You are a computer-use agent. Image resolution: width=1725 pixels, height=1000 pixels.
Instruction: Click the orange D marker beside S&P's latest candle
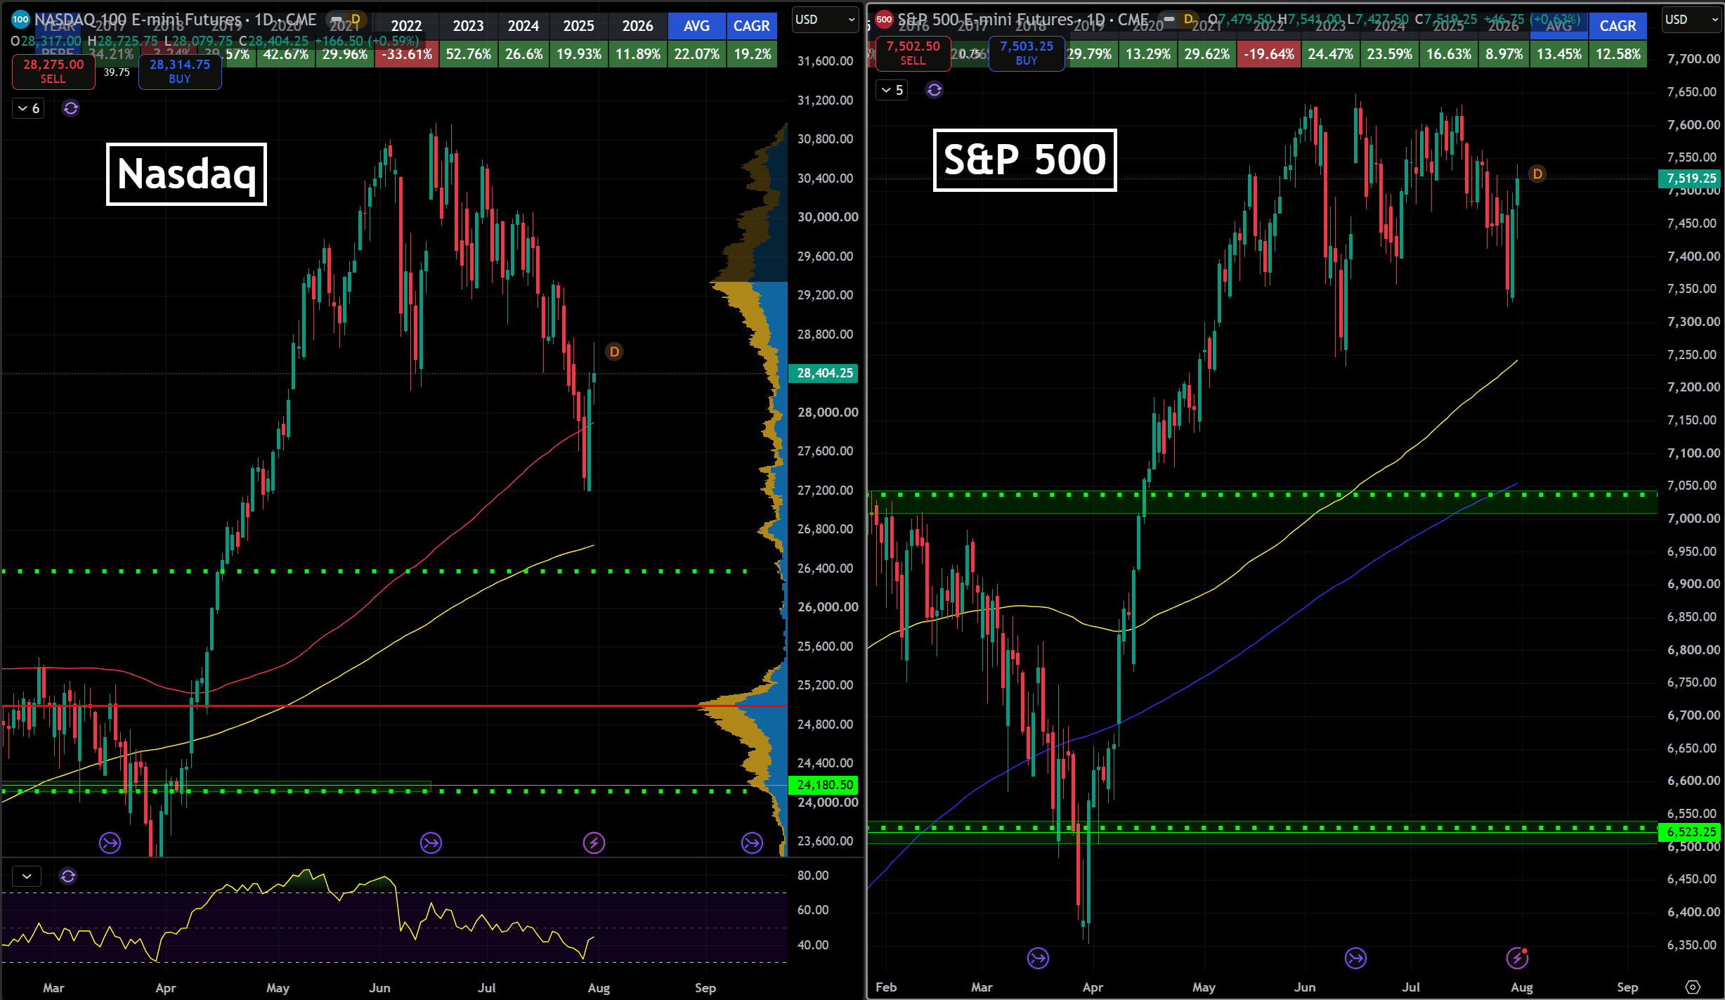(1537, 174)
